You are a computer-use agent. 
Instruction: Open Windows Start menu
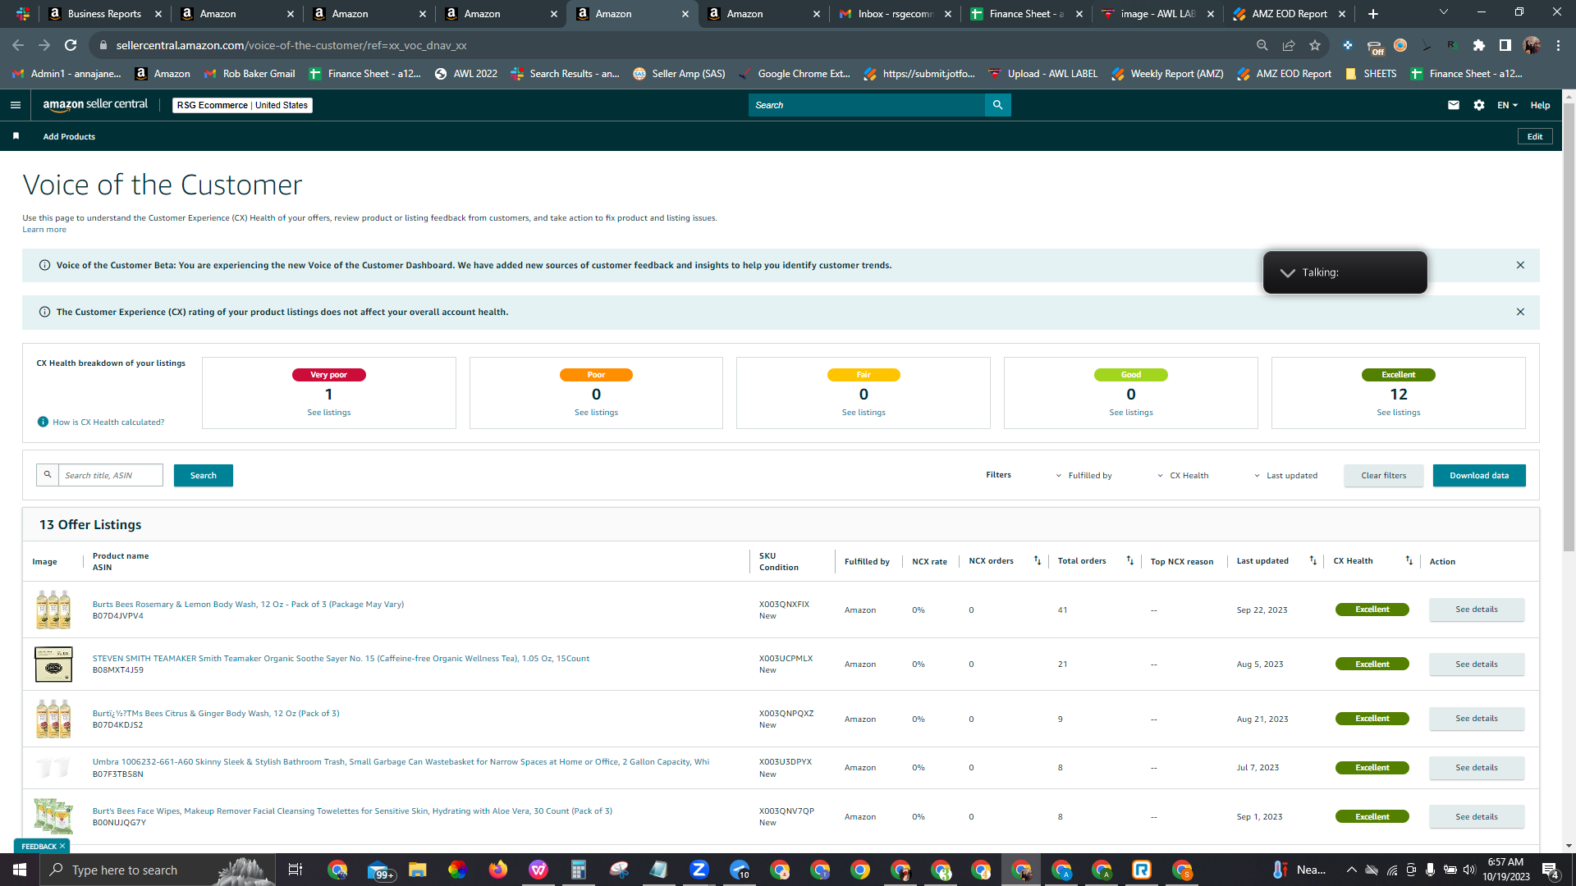(x=20, y=870)
